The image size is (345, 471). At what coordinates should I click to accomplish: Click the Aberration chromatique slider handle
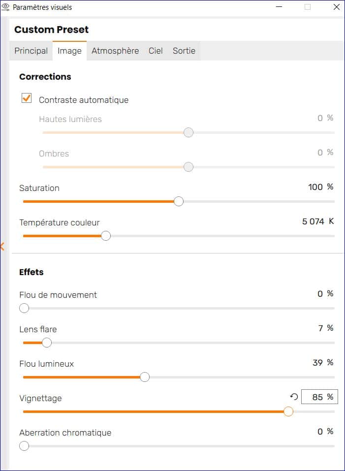[x=24, y=446]
